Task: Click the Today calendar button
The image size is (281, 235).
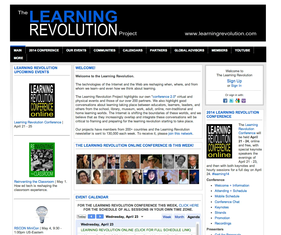Action: point(81,217)
